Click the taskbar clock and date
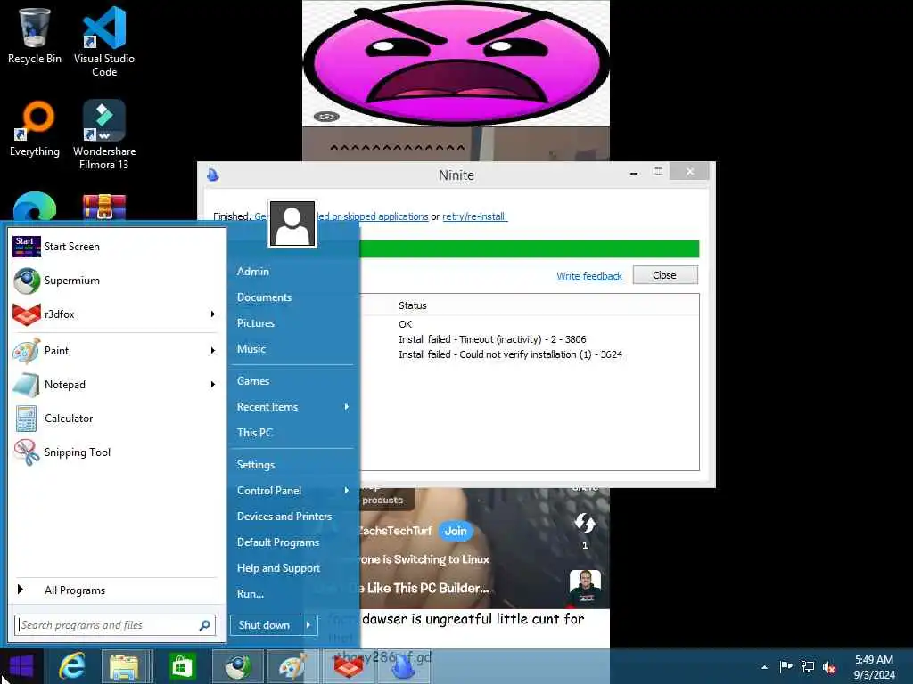The height and width of the screenshot is (684, 913). coord(874,667)
